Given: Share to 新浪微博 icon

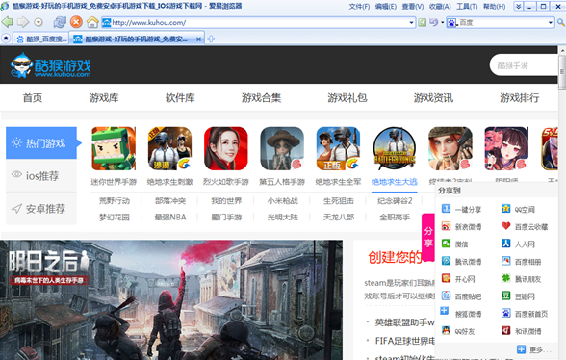Looking at the screenshot, I should pos(447,226).
